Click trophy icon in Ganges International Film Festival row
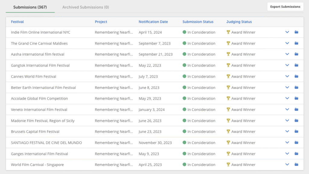Viewport: 309px width, 174px height. pyautogui.click(x=228, y=154)
